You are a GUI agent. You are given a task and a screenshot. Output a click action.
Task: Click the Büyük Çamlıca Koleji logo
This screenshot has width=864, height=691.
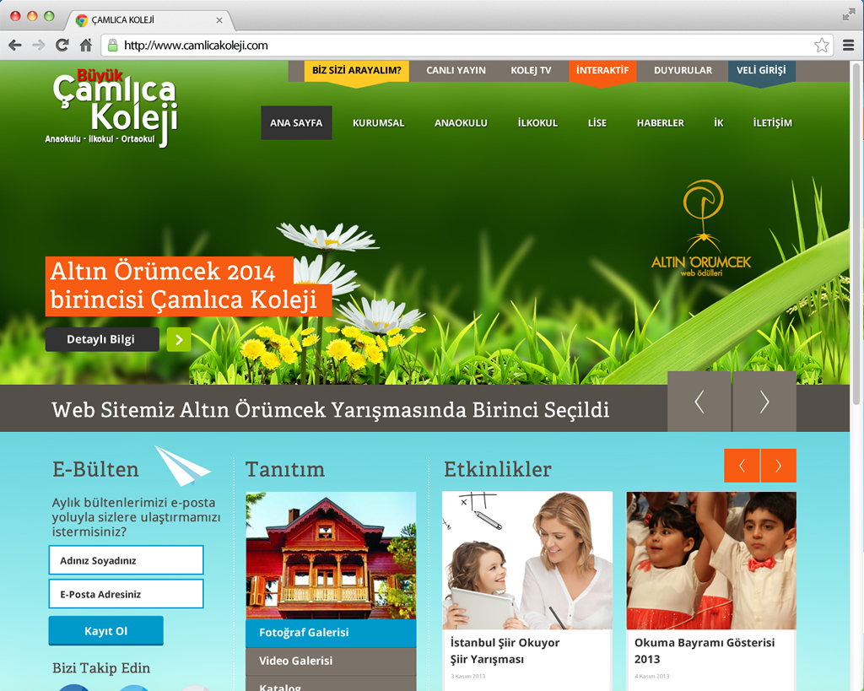112,108
